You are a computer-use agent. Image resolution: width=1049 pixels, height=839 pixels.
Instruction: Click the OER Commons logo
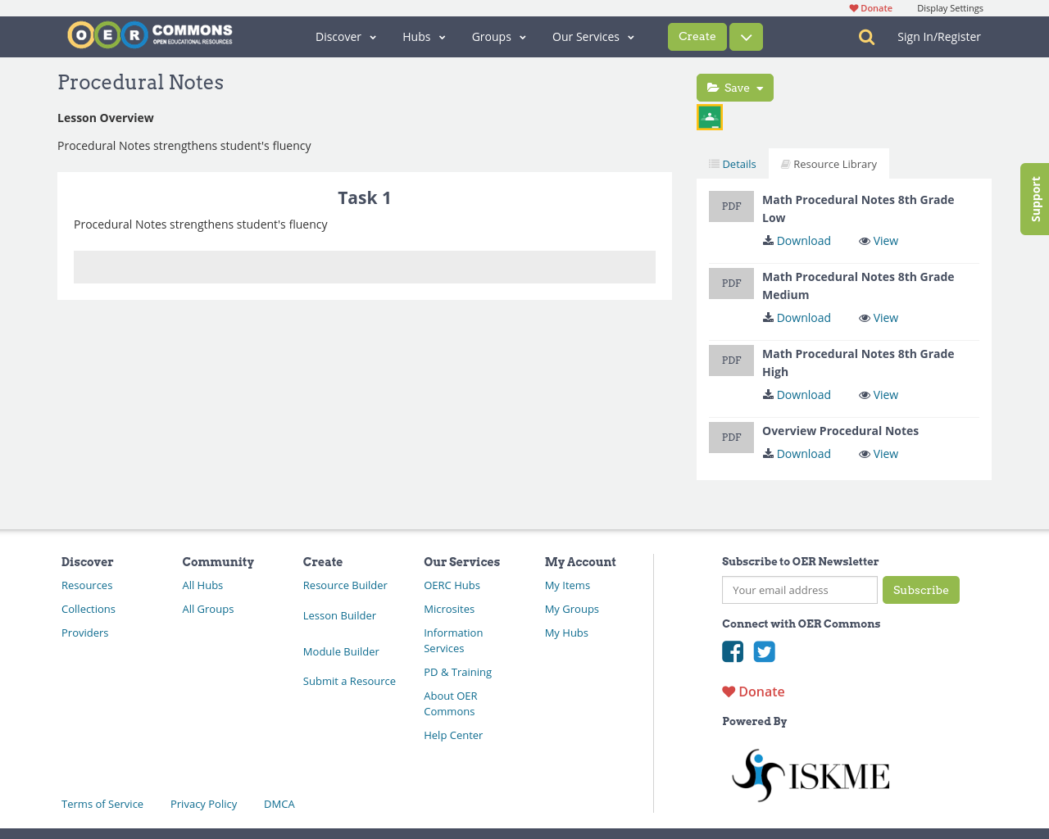coord(150,35)
